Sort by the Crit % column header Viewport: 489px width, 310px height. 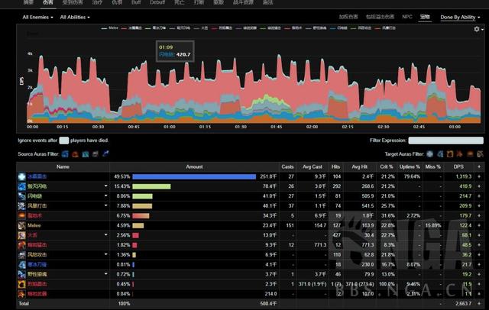tap(387, 166)
